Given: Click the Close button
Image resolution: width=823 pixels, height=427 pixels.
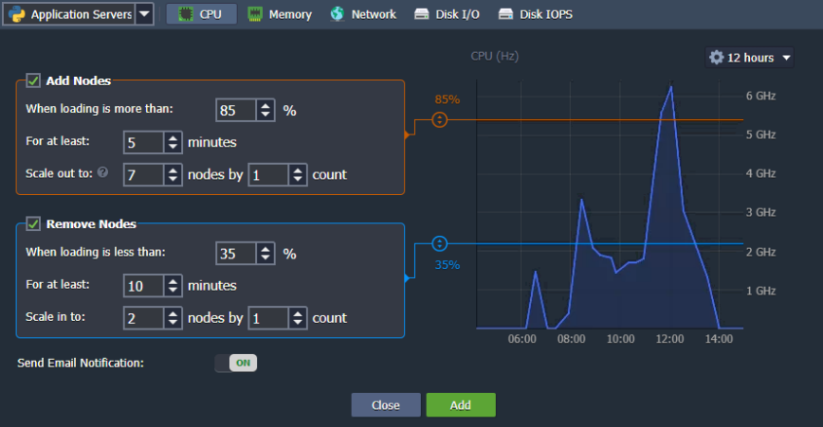Looking at the screenshot, I should (385, 405).
